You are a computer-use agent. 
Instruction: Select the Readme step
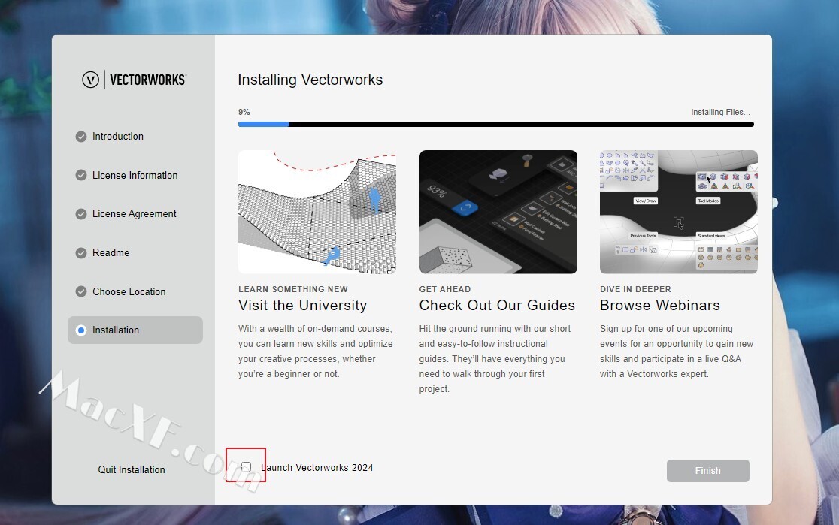pyautogui.click(x=111, y=253)
